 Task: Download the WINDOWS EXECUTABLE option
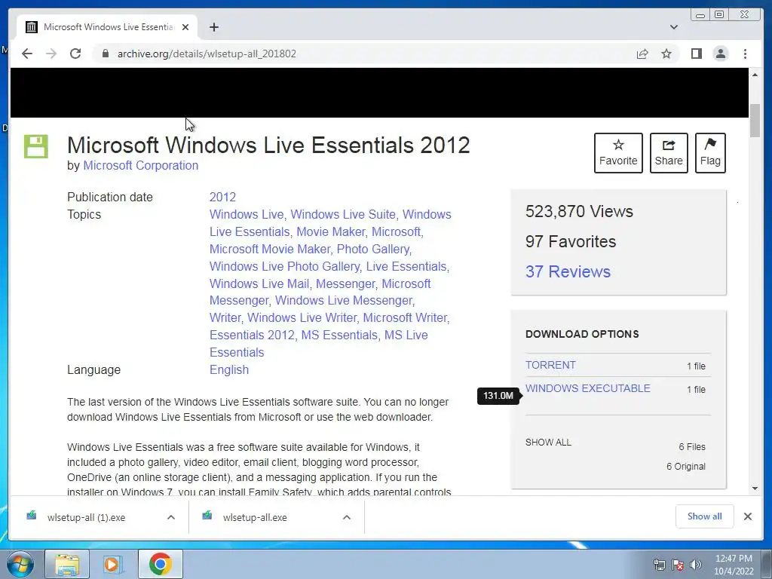point(587,388)
